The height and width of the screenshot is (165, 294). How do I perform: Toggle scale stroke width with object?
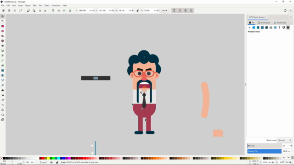(174, 11)
